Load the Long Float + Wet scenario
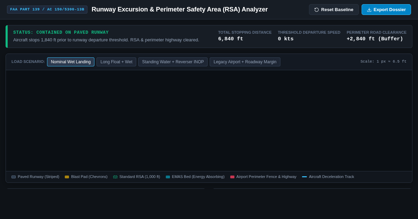 (x=116, y=62)
